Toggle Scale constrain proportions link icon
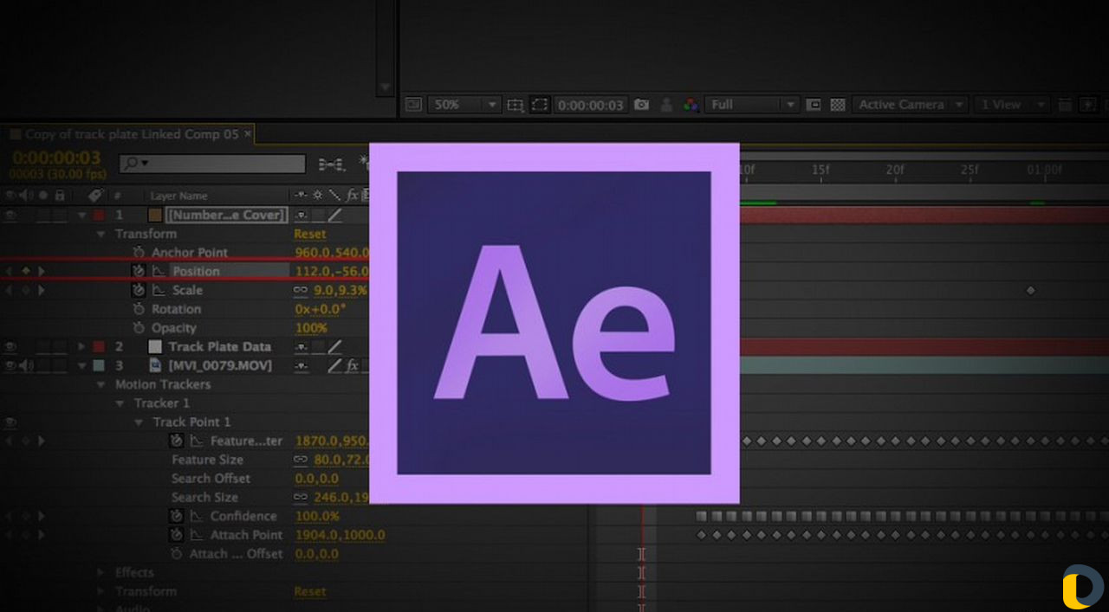 coord(302,291)
